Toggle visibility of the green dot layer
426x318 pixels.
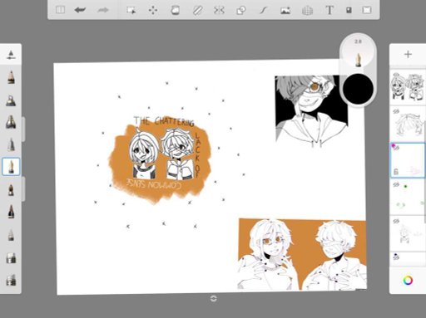point(396,184)
